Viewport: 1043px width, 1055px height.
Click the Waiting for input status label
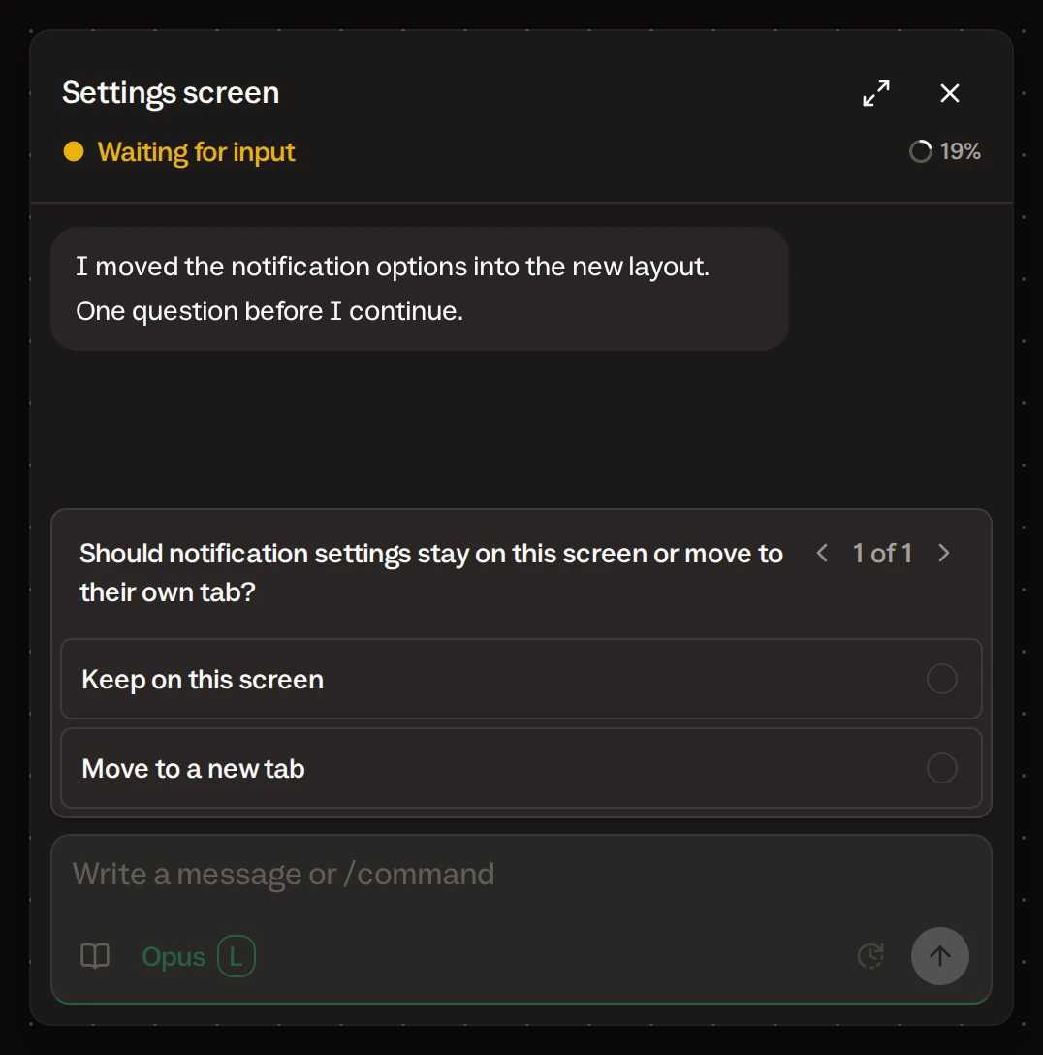click(196, 152)
